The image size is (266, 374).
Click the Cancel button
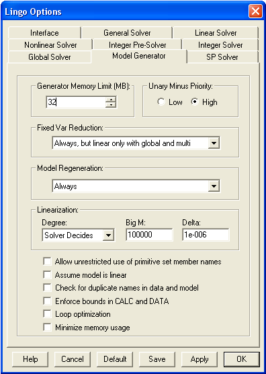point(73,359)
